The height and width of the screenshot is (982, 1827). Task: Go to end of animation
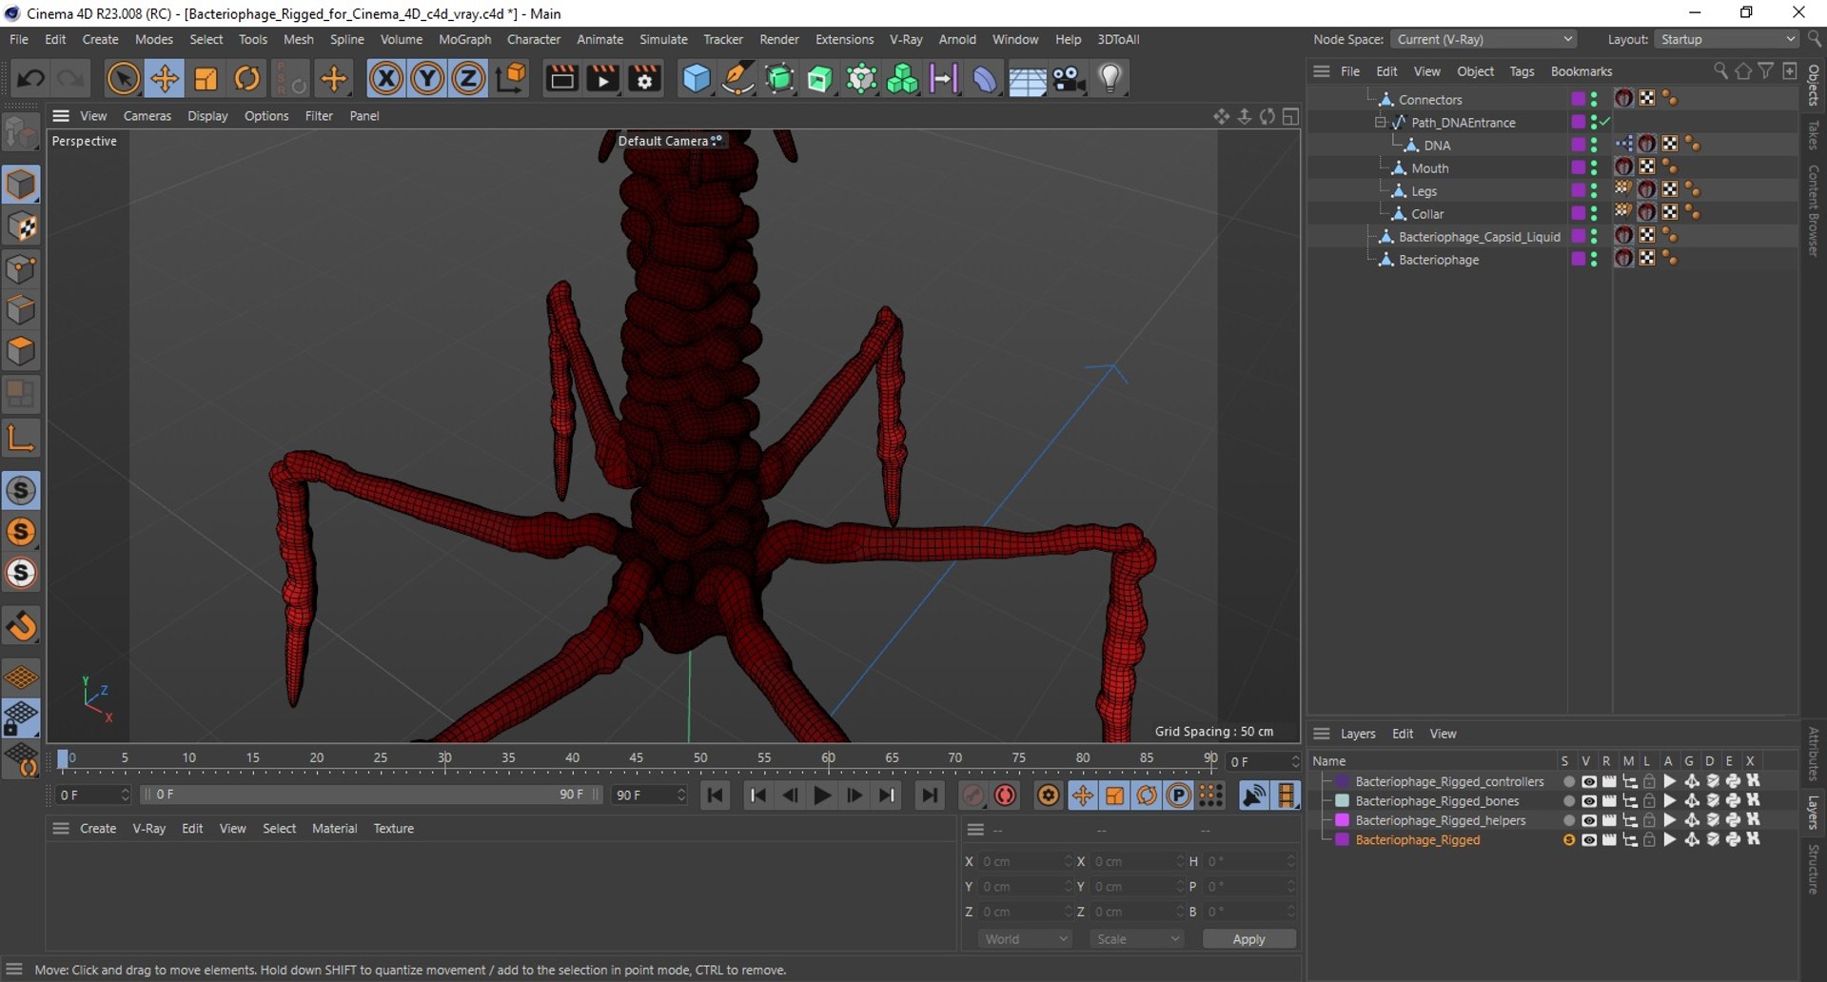(930, 795)
